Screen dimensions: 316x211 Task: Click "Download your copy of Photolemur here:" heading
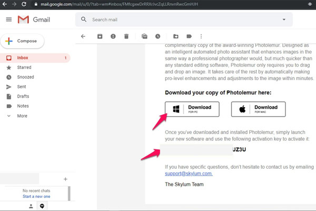click(x=218, y=93)
